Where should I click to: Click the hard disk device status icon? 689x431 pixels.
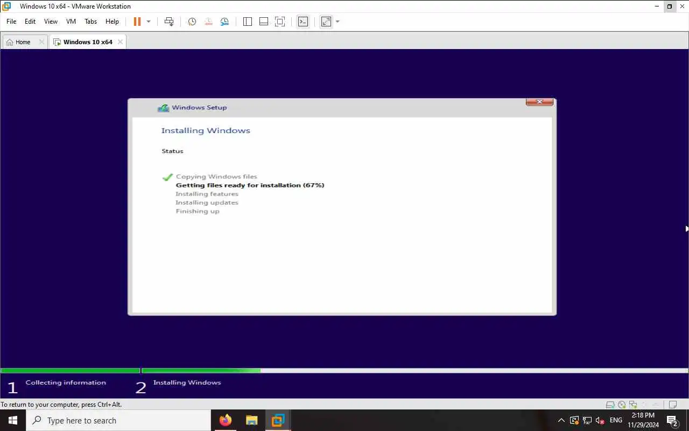point(610,405)
